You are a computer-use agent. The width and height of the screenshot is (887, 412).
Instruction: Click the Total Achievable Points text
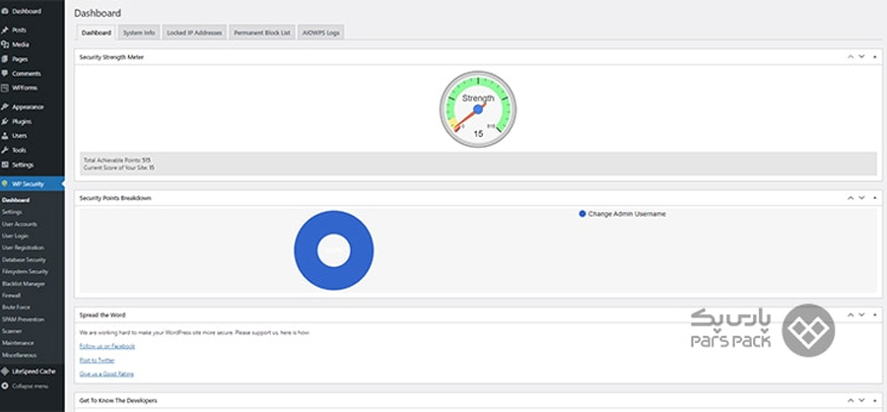[x=117, y=160]
